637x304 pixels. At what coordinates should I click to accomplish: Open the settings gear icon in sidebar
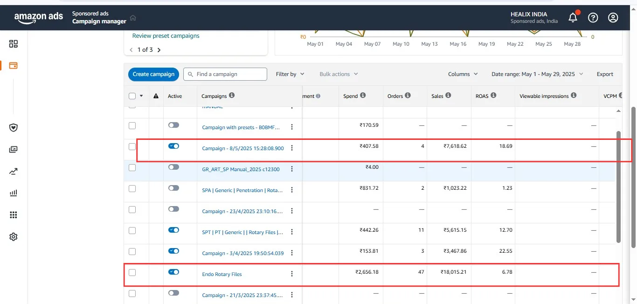tap(14, 237)
